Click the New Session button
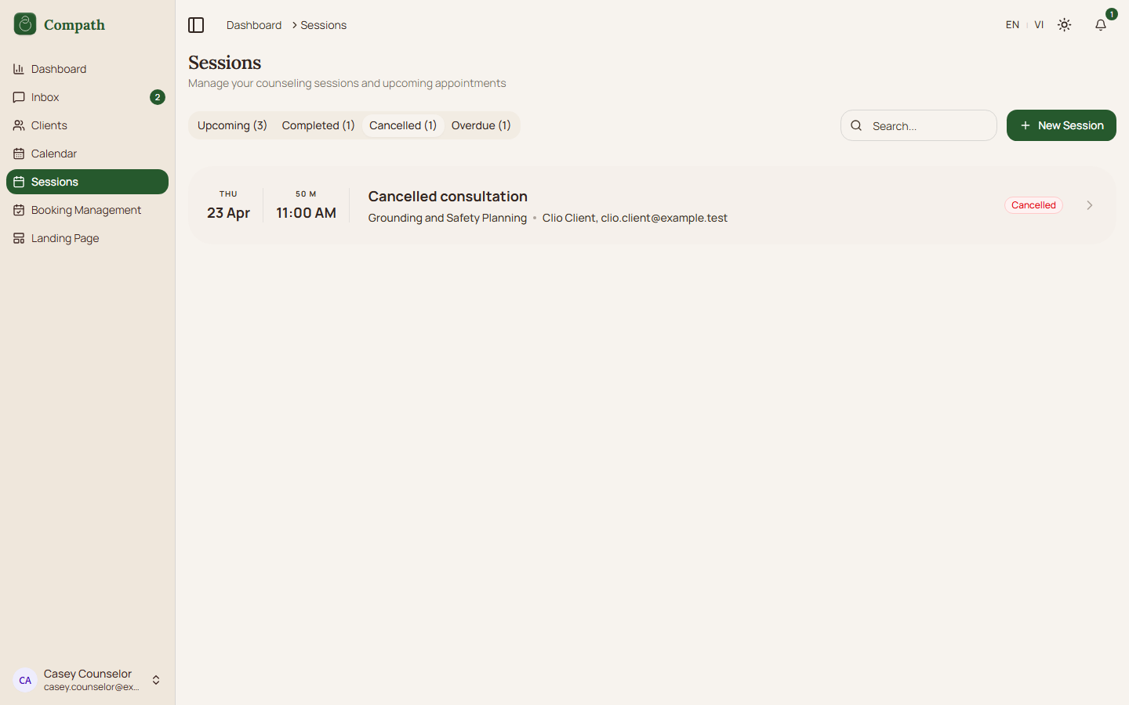 click(x=1061, y=125)
